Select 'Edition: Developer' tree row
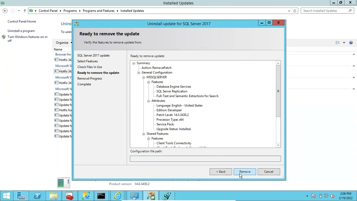 (x=169, y=110)
